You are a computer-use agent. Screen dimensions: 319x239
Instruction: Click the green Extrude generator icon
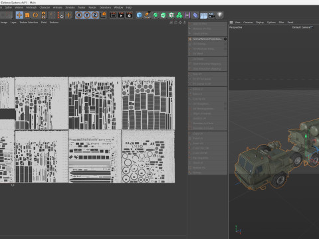click(x=163, y=15)
